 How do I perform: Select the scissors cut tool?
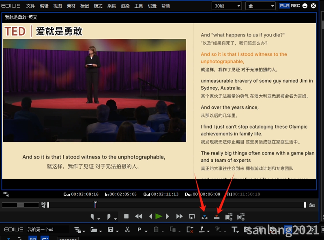tap(127, 229)
